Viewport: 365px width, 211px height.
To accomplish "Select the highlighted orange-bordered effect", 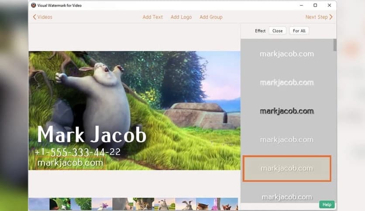I will (x=287, y=168).
